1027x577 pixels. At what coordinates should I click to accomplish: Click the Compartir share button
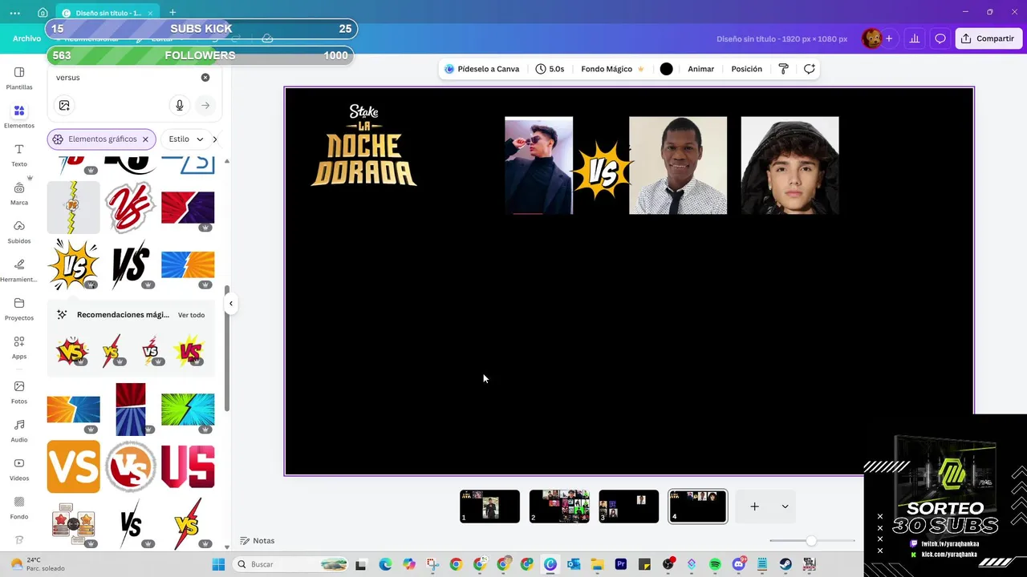click(x=988, y=38)
